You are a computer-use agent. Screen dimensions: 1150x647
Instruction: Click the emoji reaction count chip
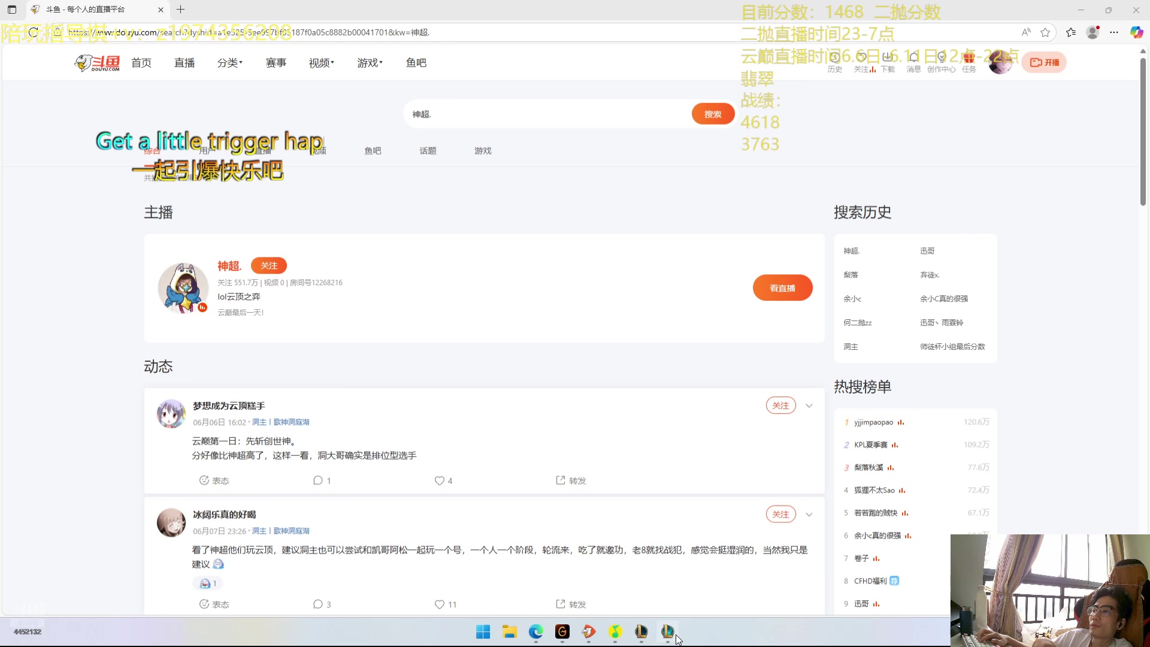(x=208, y=583)
